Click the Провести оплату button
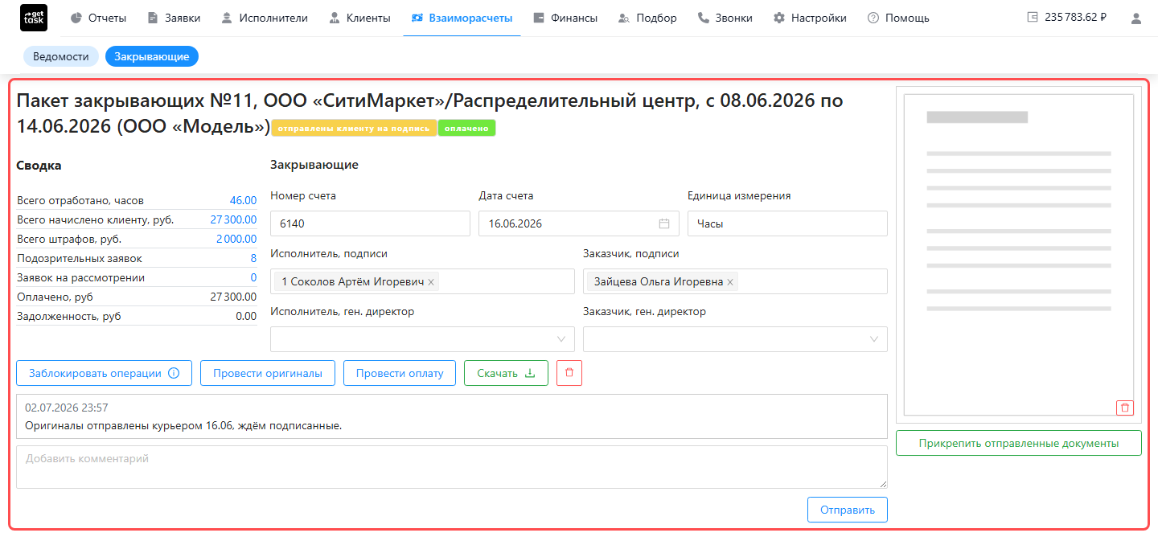 [400, 373]
